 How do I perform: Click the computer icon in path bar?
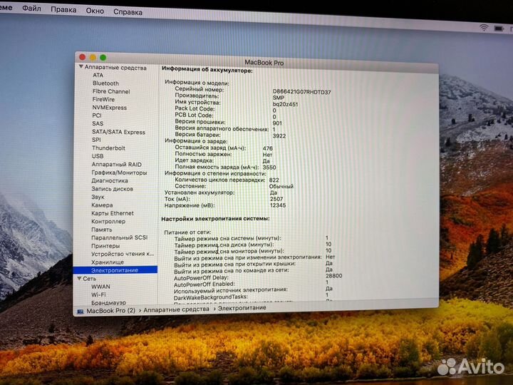pyautogui.click(x=81, y=312)
